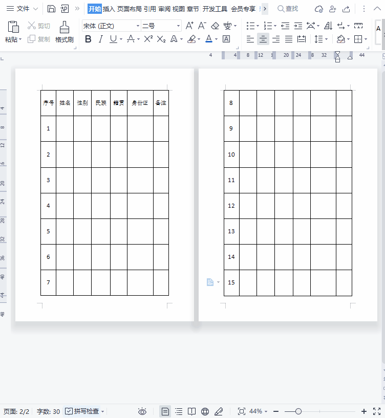The image size is (385, 418).
Task: Open the phonetic guide (變) icon
Action: (x=228, y=26)
